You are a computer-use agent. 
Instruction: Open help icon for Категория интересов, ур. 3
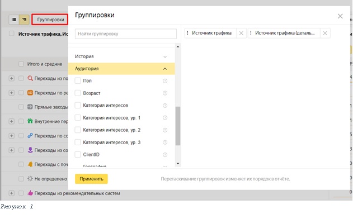click(x=165, y=142)
